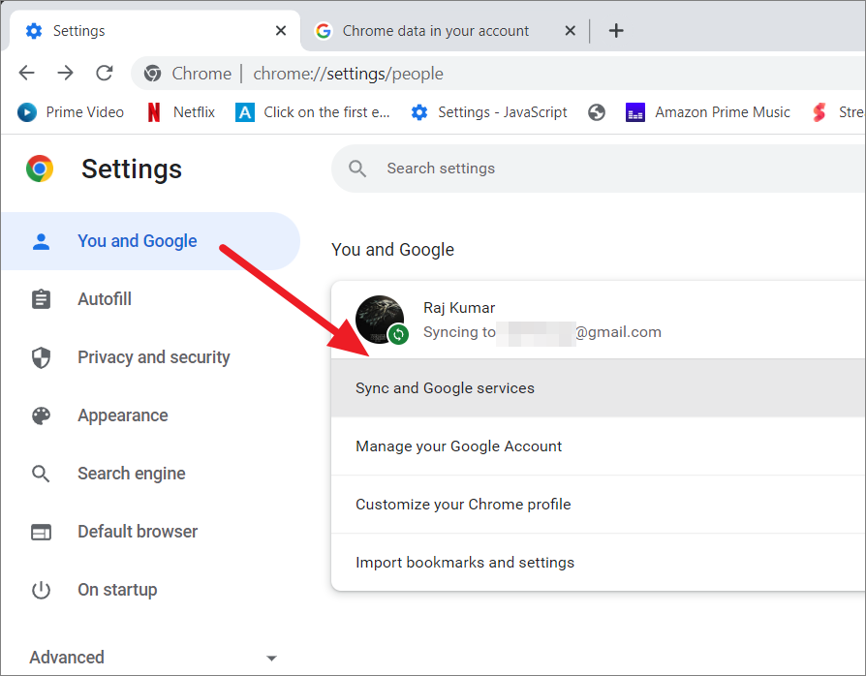The height and width of the screenshot is (676, 866).
Task: Click the browser back arrow
Action: [x=26, y=73]
